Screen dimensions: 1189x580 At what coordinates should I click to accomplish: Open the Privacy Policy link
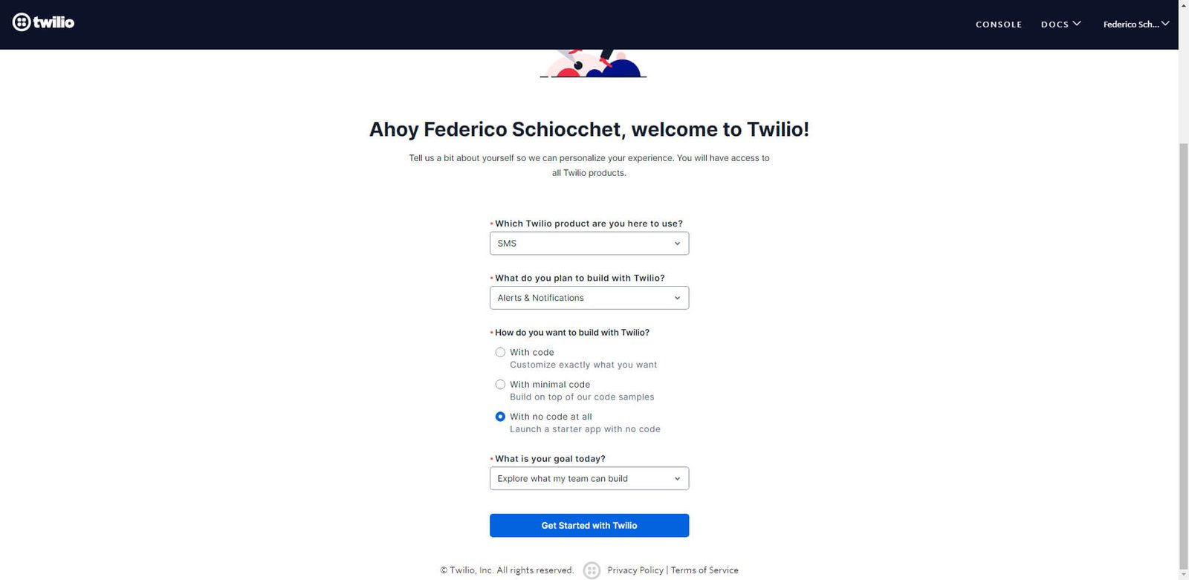coord(635,570)
